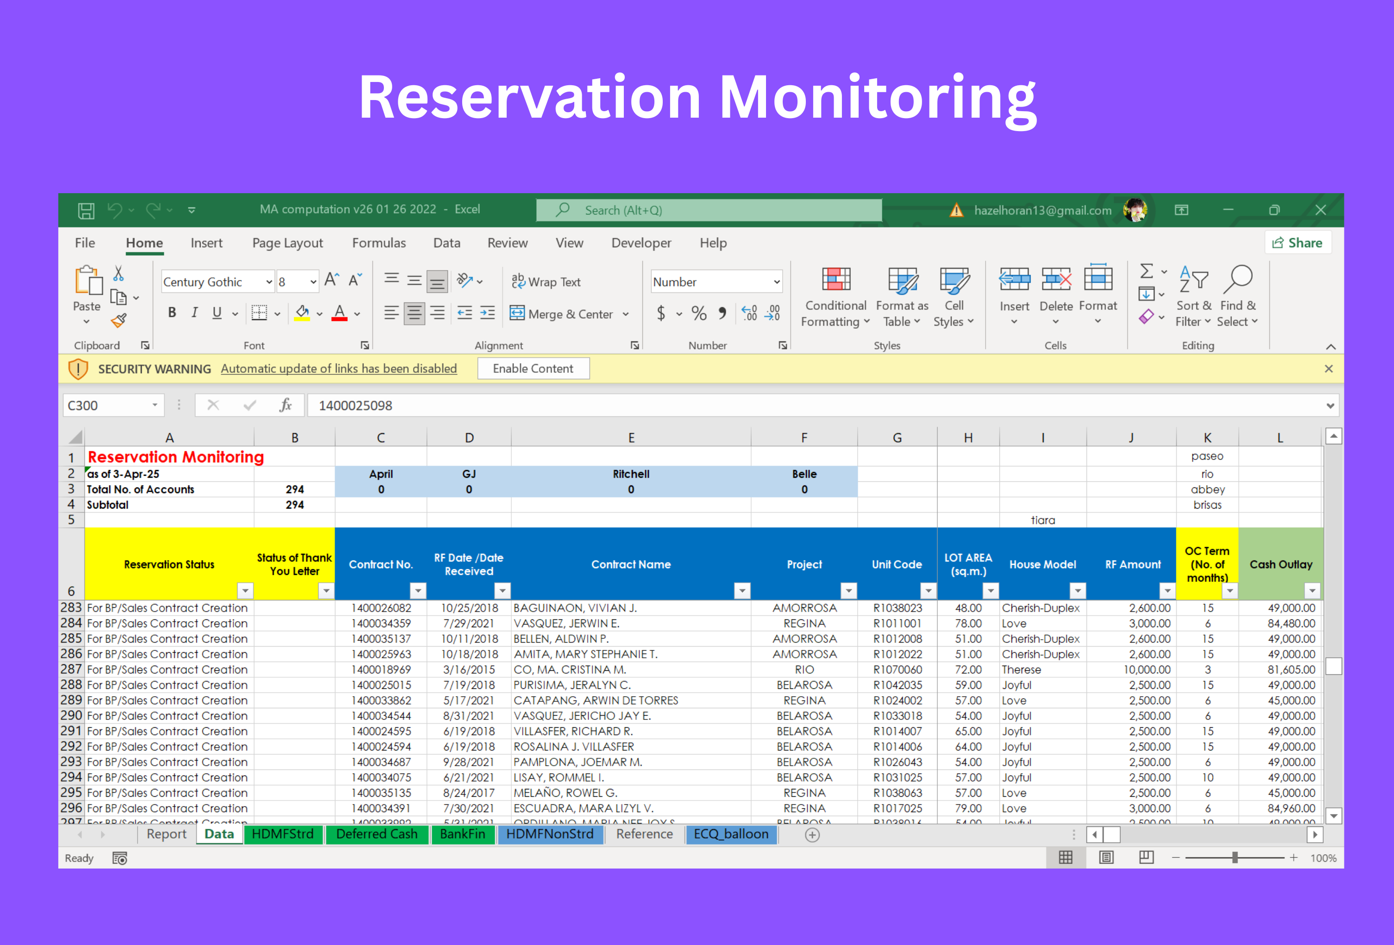The height and width of the screenshot is (945, 1394).
Task: Click the Format Painter brush icon
Action: click(x=119, y=321)
